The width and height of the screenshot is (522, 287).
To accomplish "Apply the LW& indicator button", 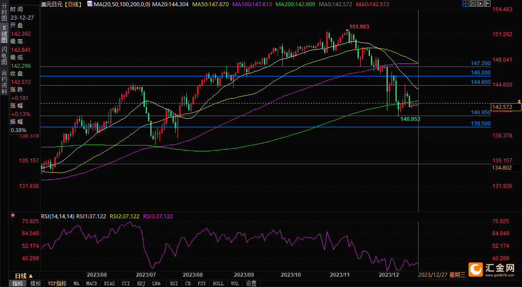I will 156,284.
